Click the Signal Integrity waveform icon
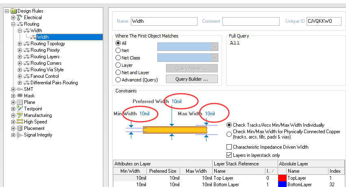This screenshot has height=187, width=346. pos(20,135)
